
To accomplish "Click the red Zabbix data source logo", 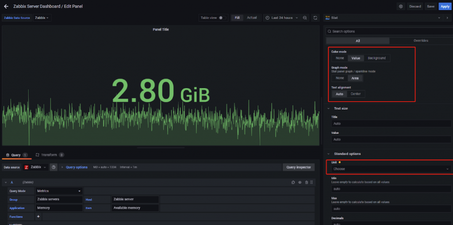I will [26, 167].
